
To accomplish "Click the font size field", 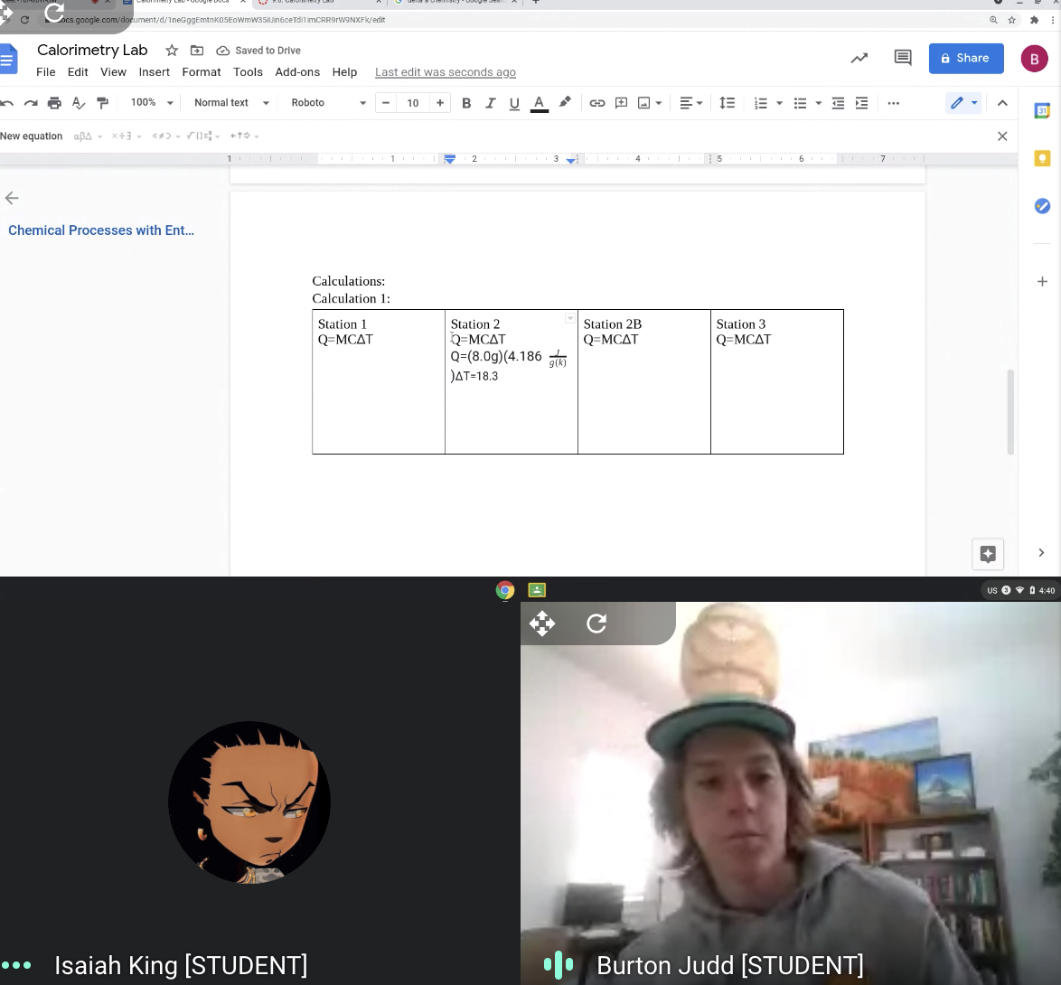I will 413,103.
